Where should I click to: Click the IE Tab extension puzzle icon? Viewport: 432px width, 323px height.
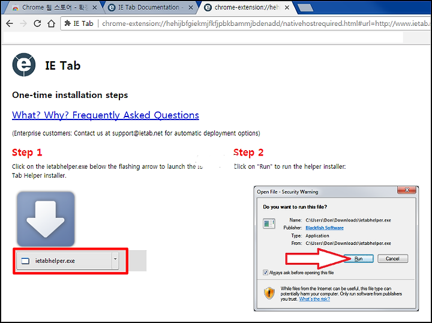click(x=67, y=23)
